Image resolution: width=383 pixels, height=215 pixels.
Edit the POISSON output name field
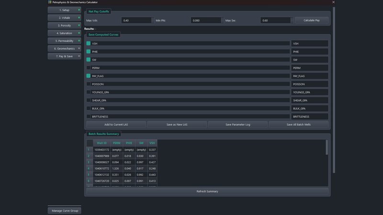[309, 84]
